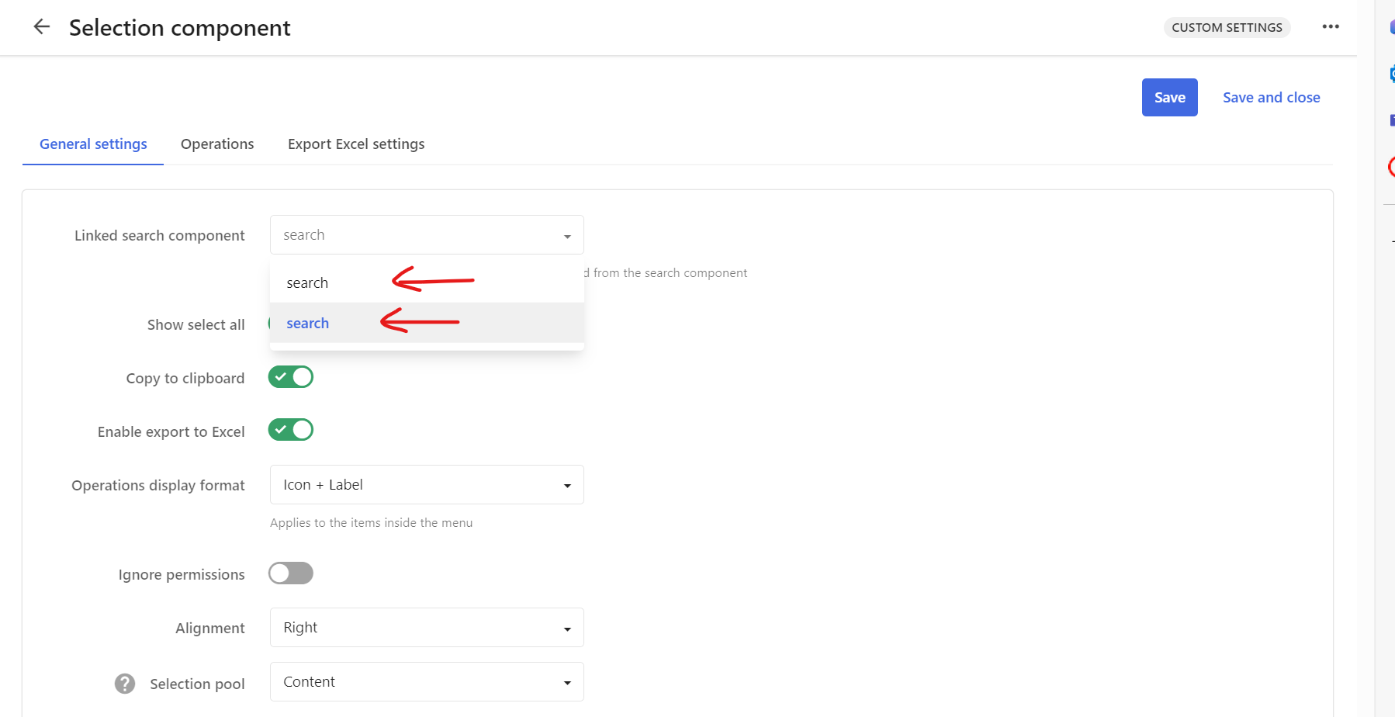Open the Export Excel settings tab
1395x717 pixels.
tap(356, 144)
